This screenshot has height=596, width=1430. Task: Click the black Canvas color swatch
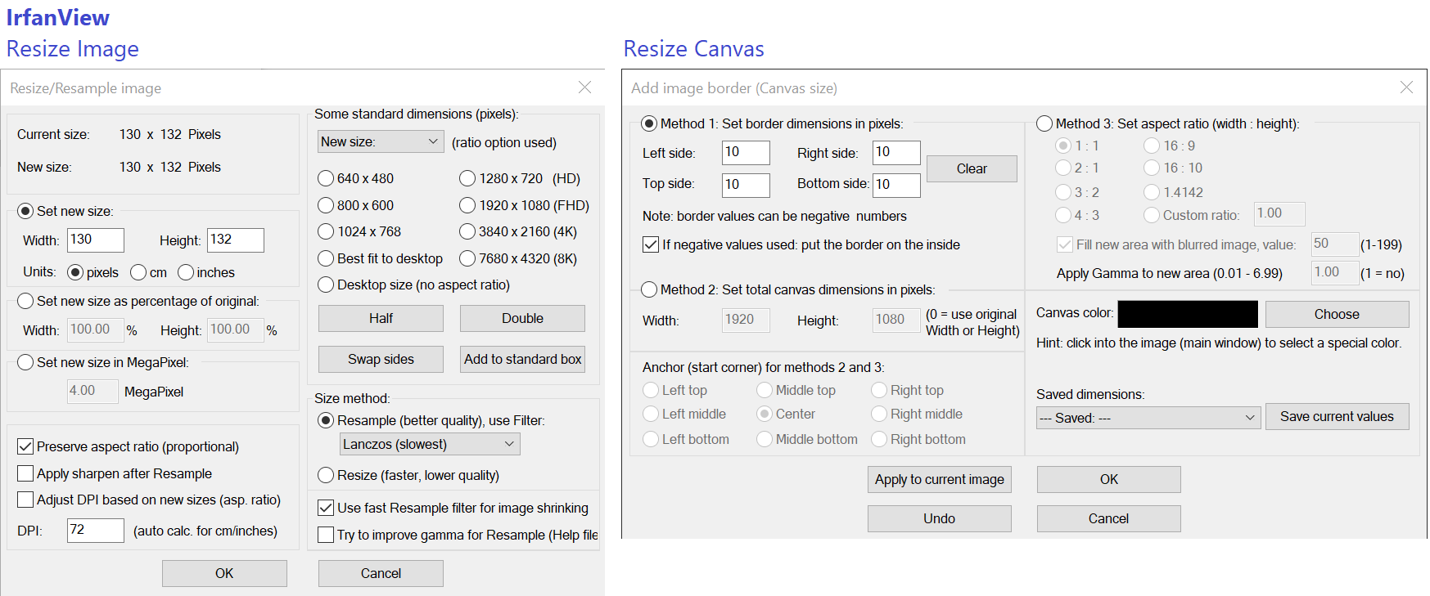(1187, 314)
